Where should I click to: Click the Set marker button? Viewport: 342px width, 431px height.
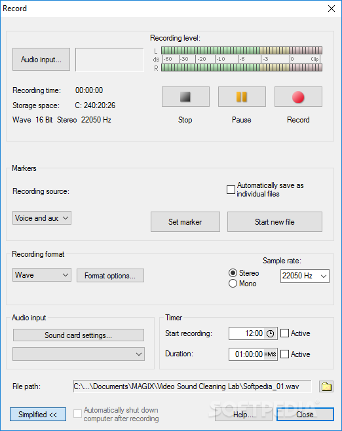click(185, 222)
